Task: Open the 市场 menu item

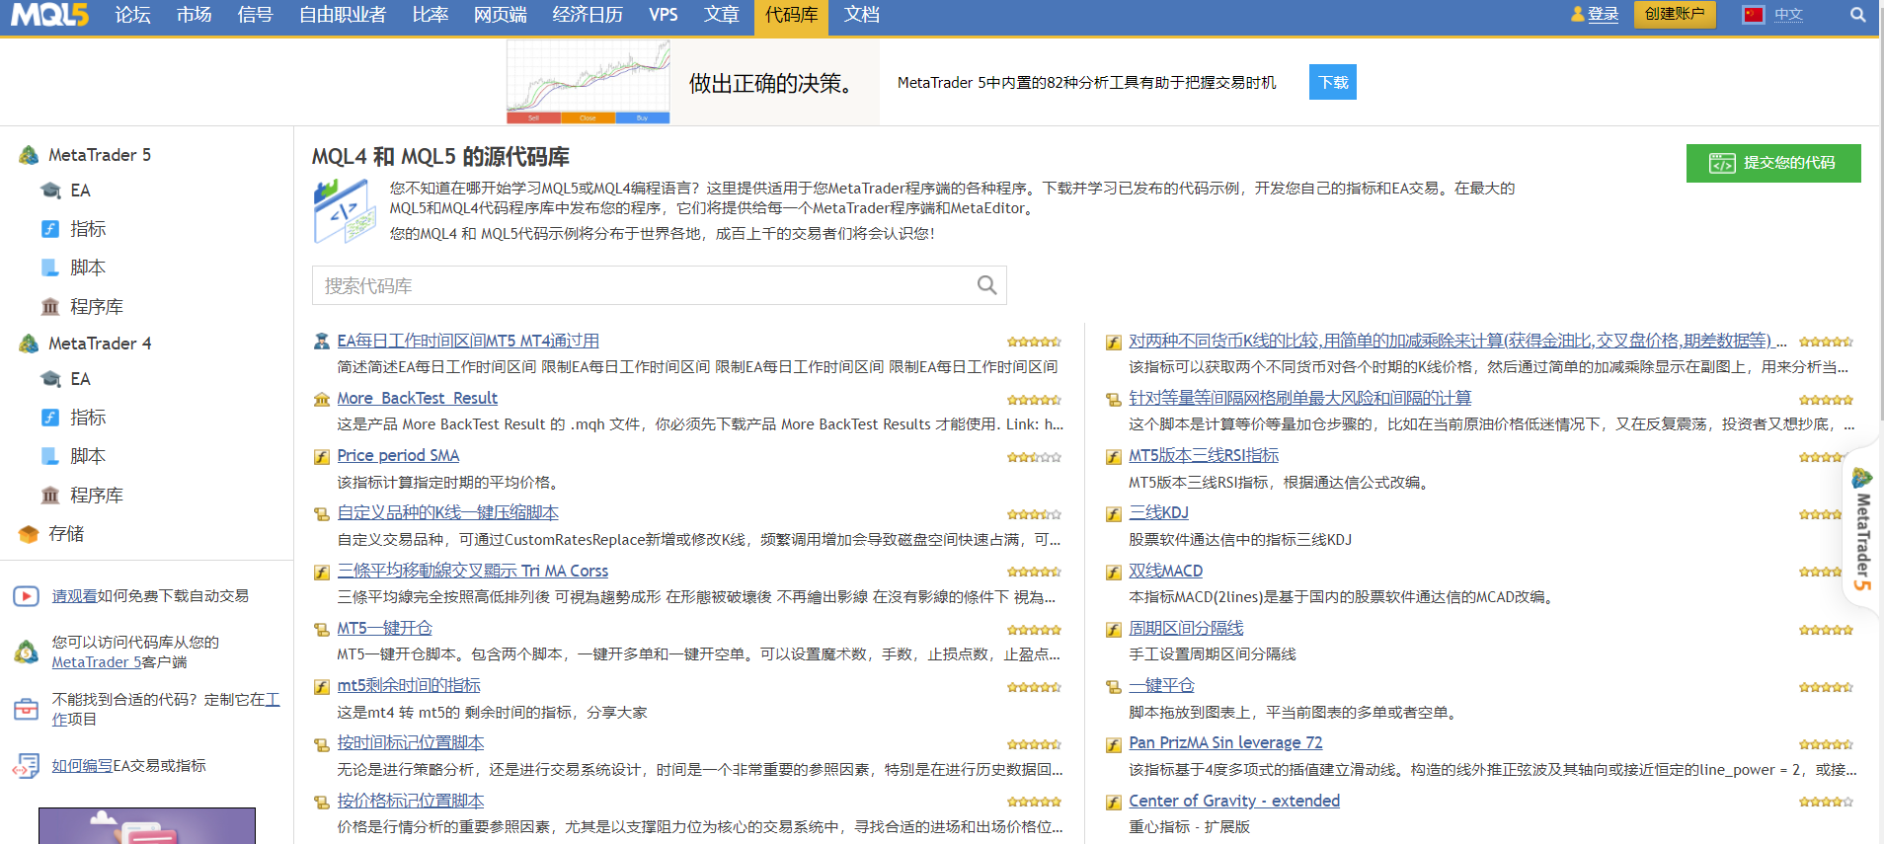Action: click(x=195, y=15)
